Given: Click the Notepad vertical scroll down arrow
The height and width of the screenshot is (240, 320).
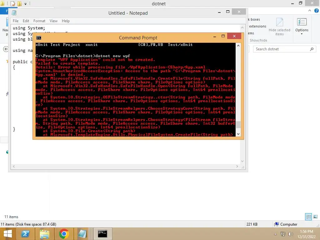Looking at the screenshot, I should point(242,161).
